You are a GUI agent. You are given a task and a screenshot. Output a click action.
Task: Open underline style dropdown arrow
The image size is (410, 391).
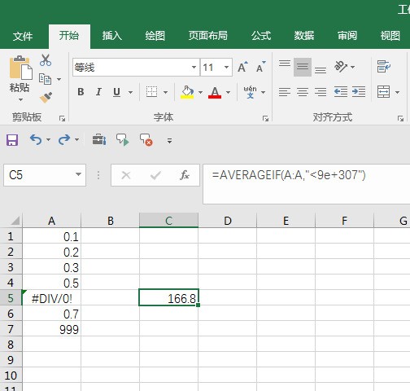tap(130, 92)
